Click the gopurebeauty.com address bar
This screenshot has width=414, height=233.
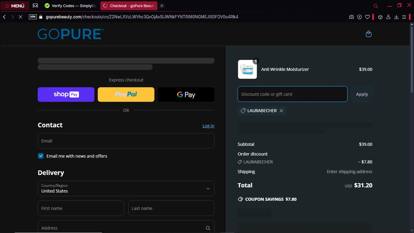click(142, 17)
